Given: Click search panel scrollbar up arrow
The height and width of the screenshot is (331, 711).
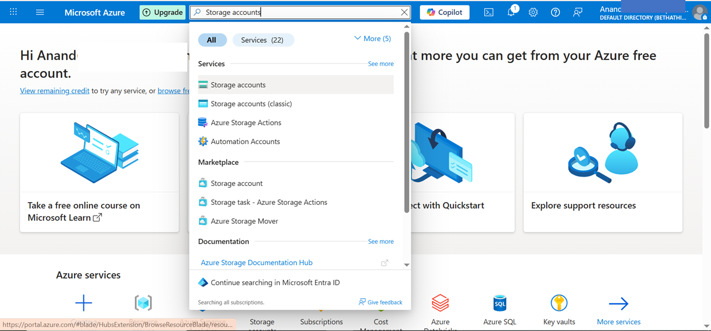Looking at the screenshot, I should (x=407, y=26).
